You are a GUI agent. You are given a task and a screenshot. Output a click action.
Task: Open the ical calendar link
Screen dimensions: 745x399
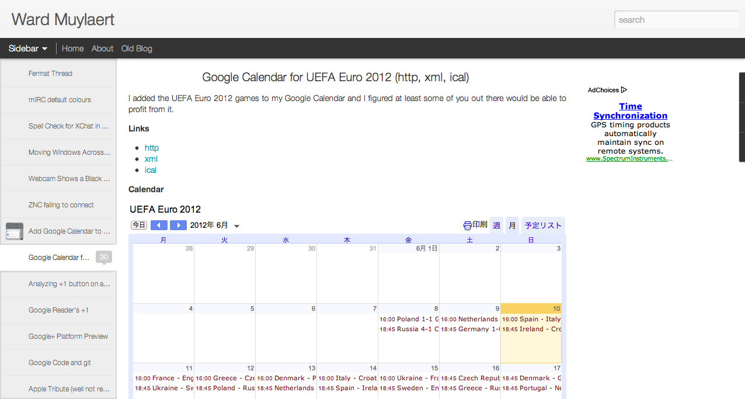point(151,170)
